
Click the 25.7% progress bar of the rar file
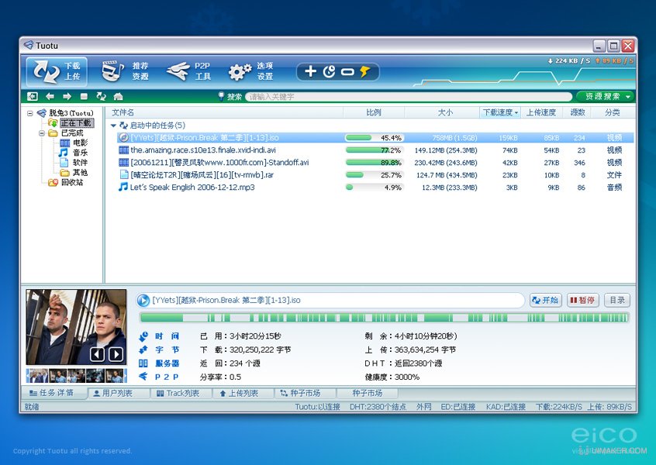click(374, 175)
